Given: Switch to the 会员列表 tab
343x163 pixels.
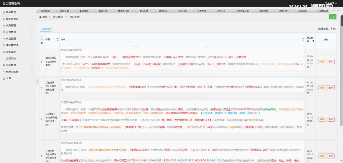Looking at the screenshot, I should (x=183, y=11).
